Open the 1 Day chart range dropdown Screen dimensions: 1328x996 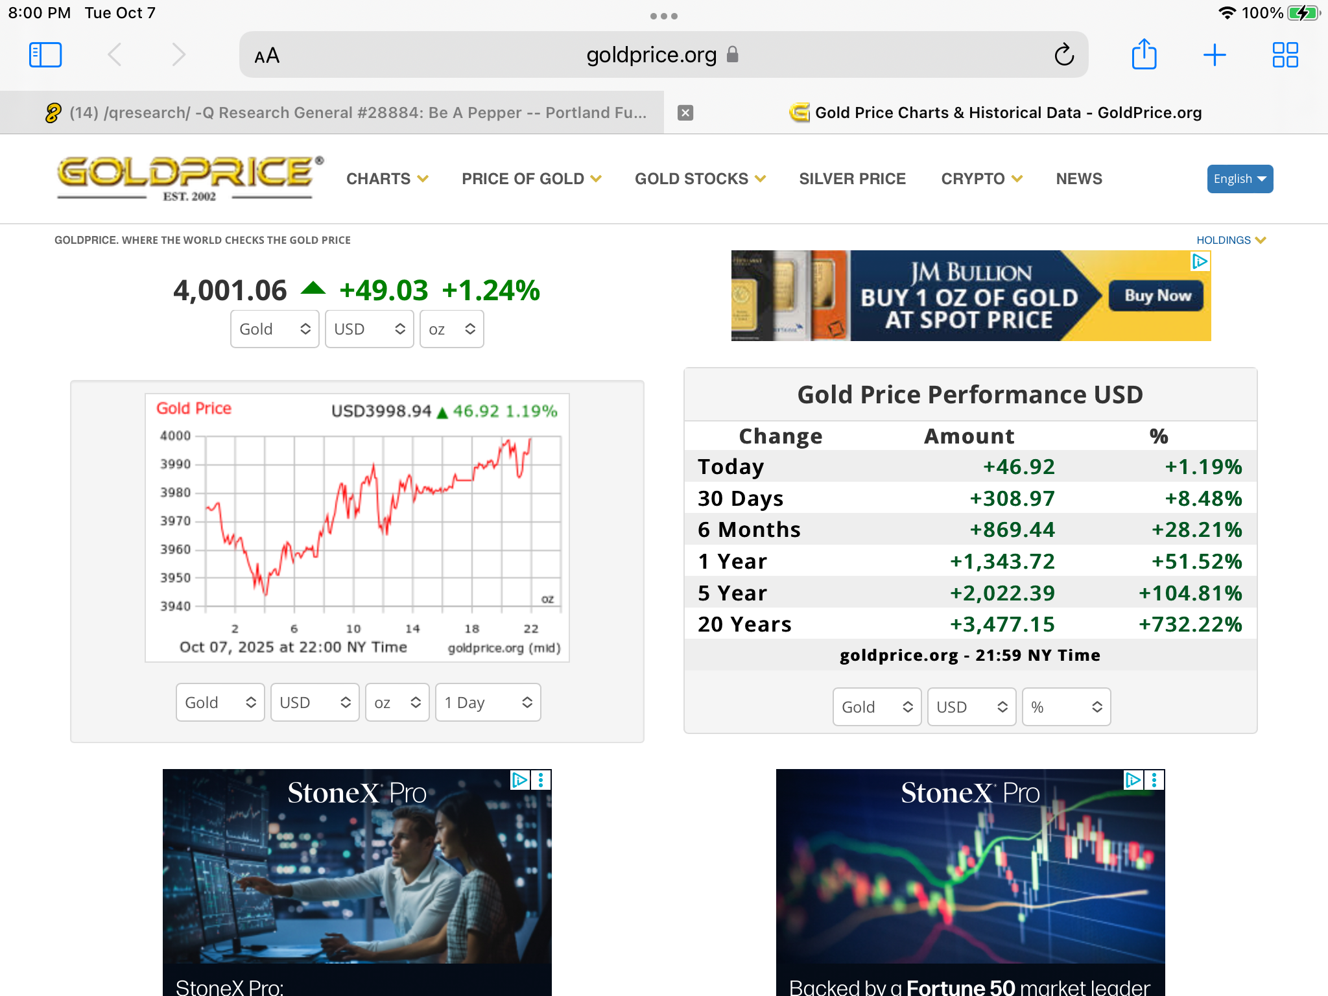click(488, 702)
